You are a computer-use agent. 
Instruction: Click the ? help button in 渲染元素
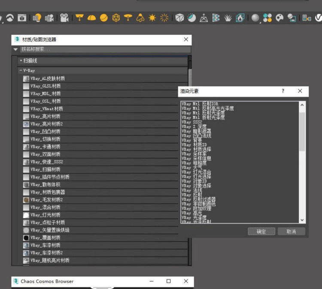(283, 91)
